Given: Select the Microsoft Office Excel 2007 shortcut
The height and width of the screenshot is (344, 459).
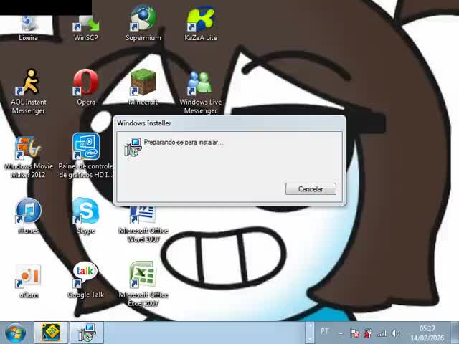Looking at the screenshot, I should 143,277.
